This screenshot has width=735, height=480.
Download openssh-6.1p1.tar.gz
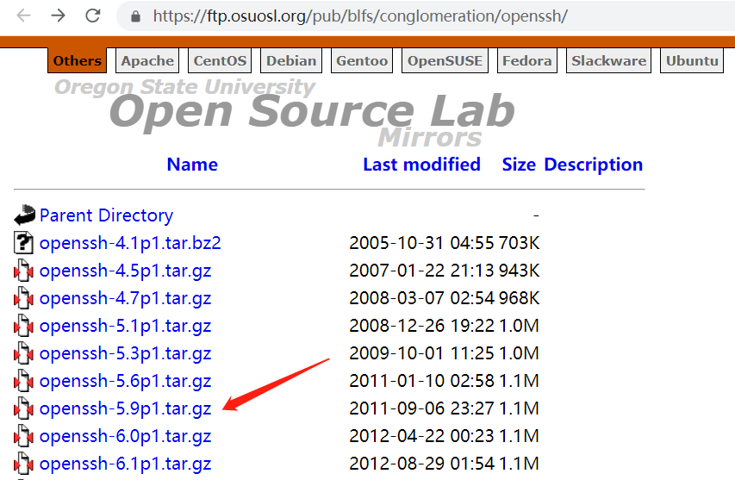tap(125, 465)
